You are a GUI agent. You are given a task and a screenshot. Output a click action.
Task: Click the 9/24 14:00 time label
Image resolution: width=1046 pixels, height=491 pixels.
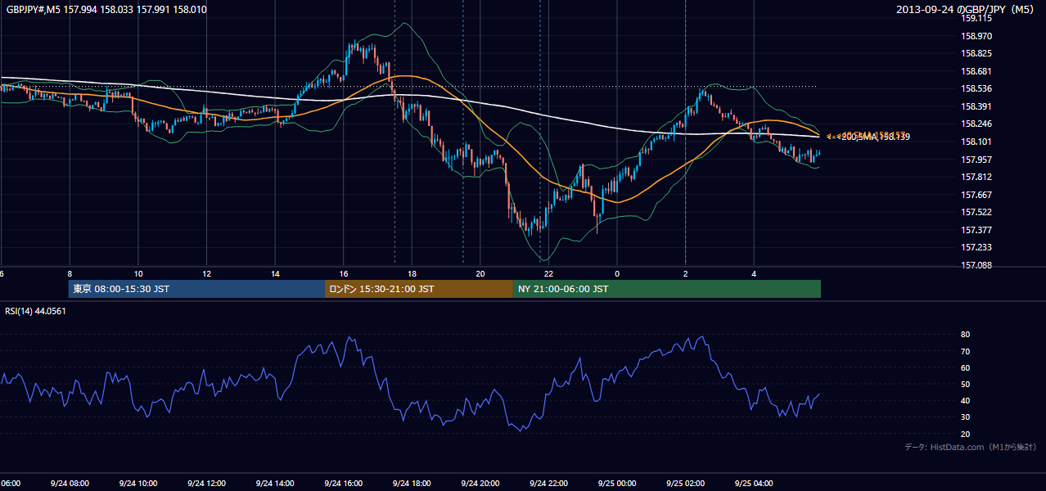coord(275,483)
